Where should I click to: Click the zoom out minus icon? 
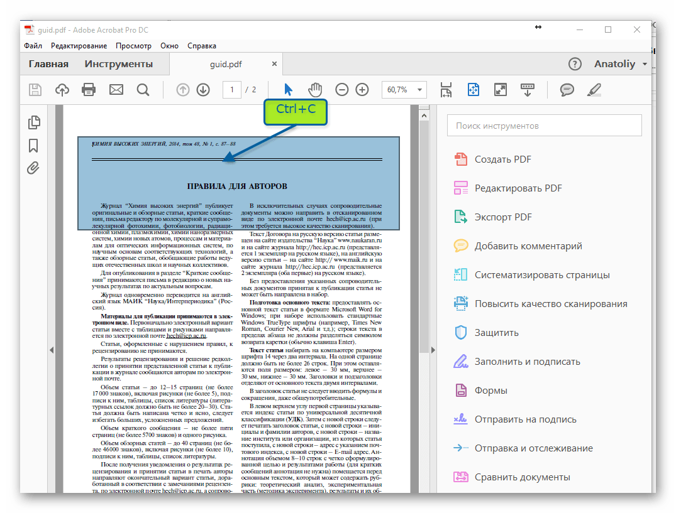[x=341, y=90]
